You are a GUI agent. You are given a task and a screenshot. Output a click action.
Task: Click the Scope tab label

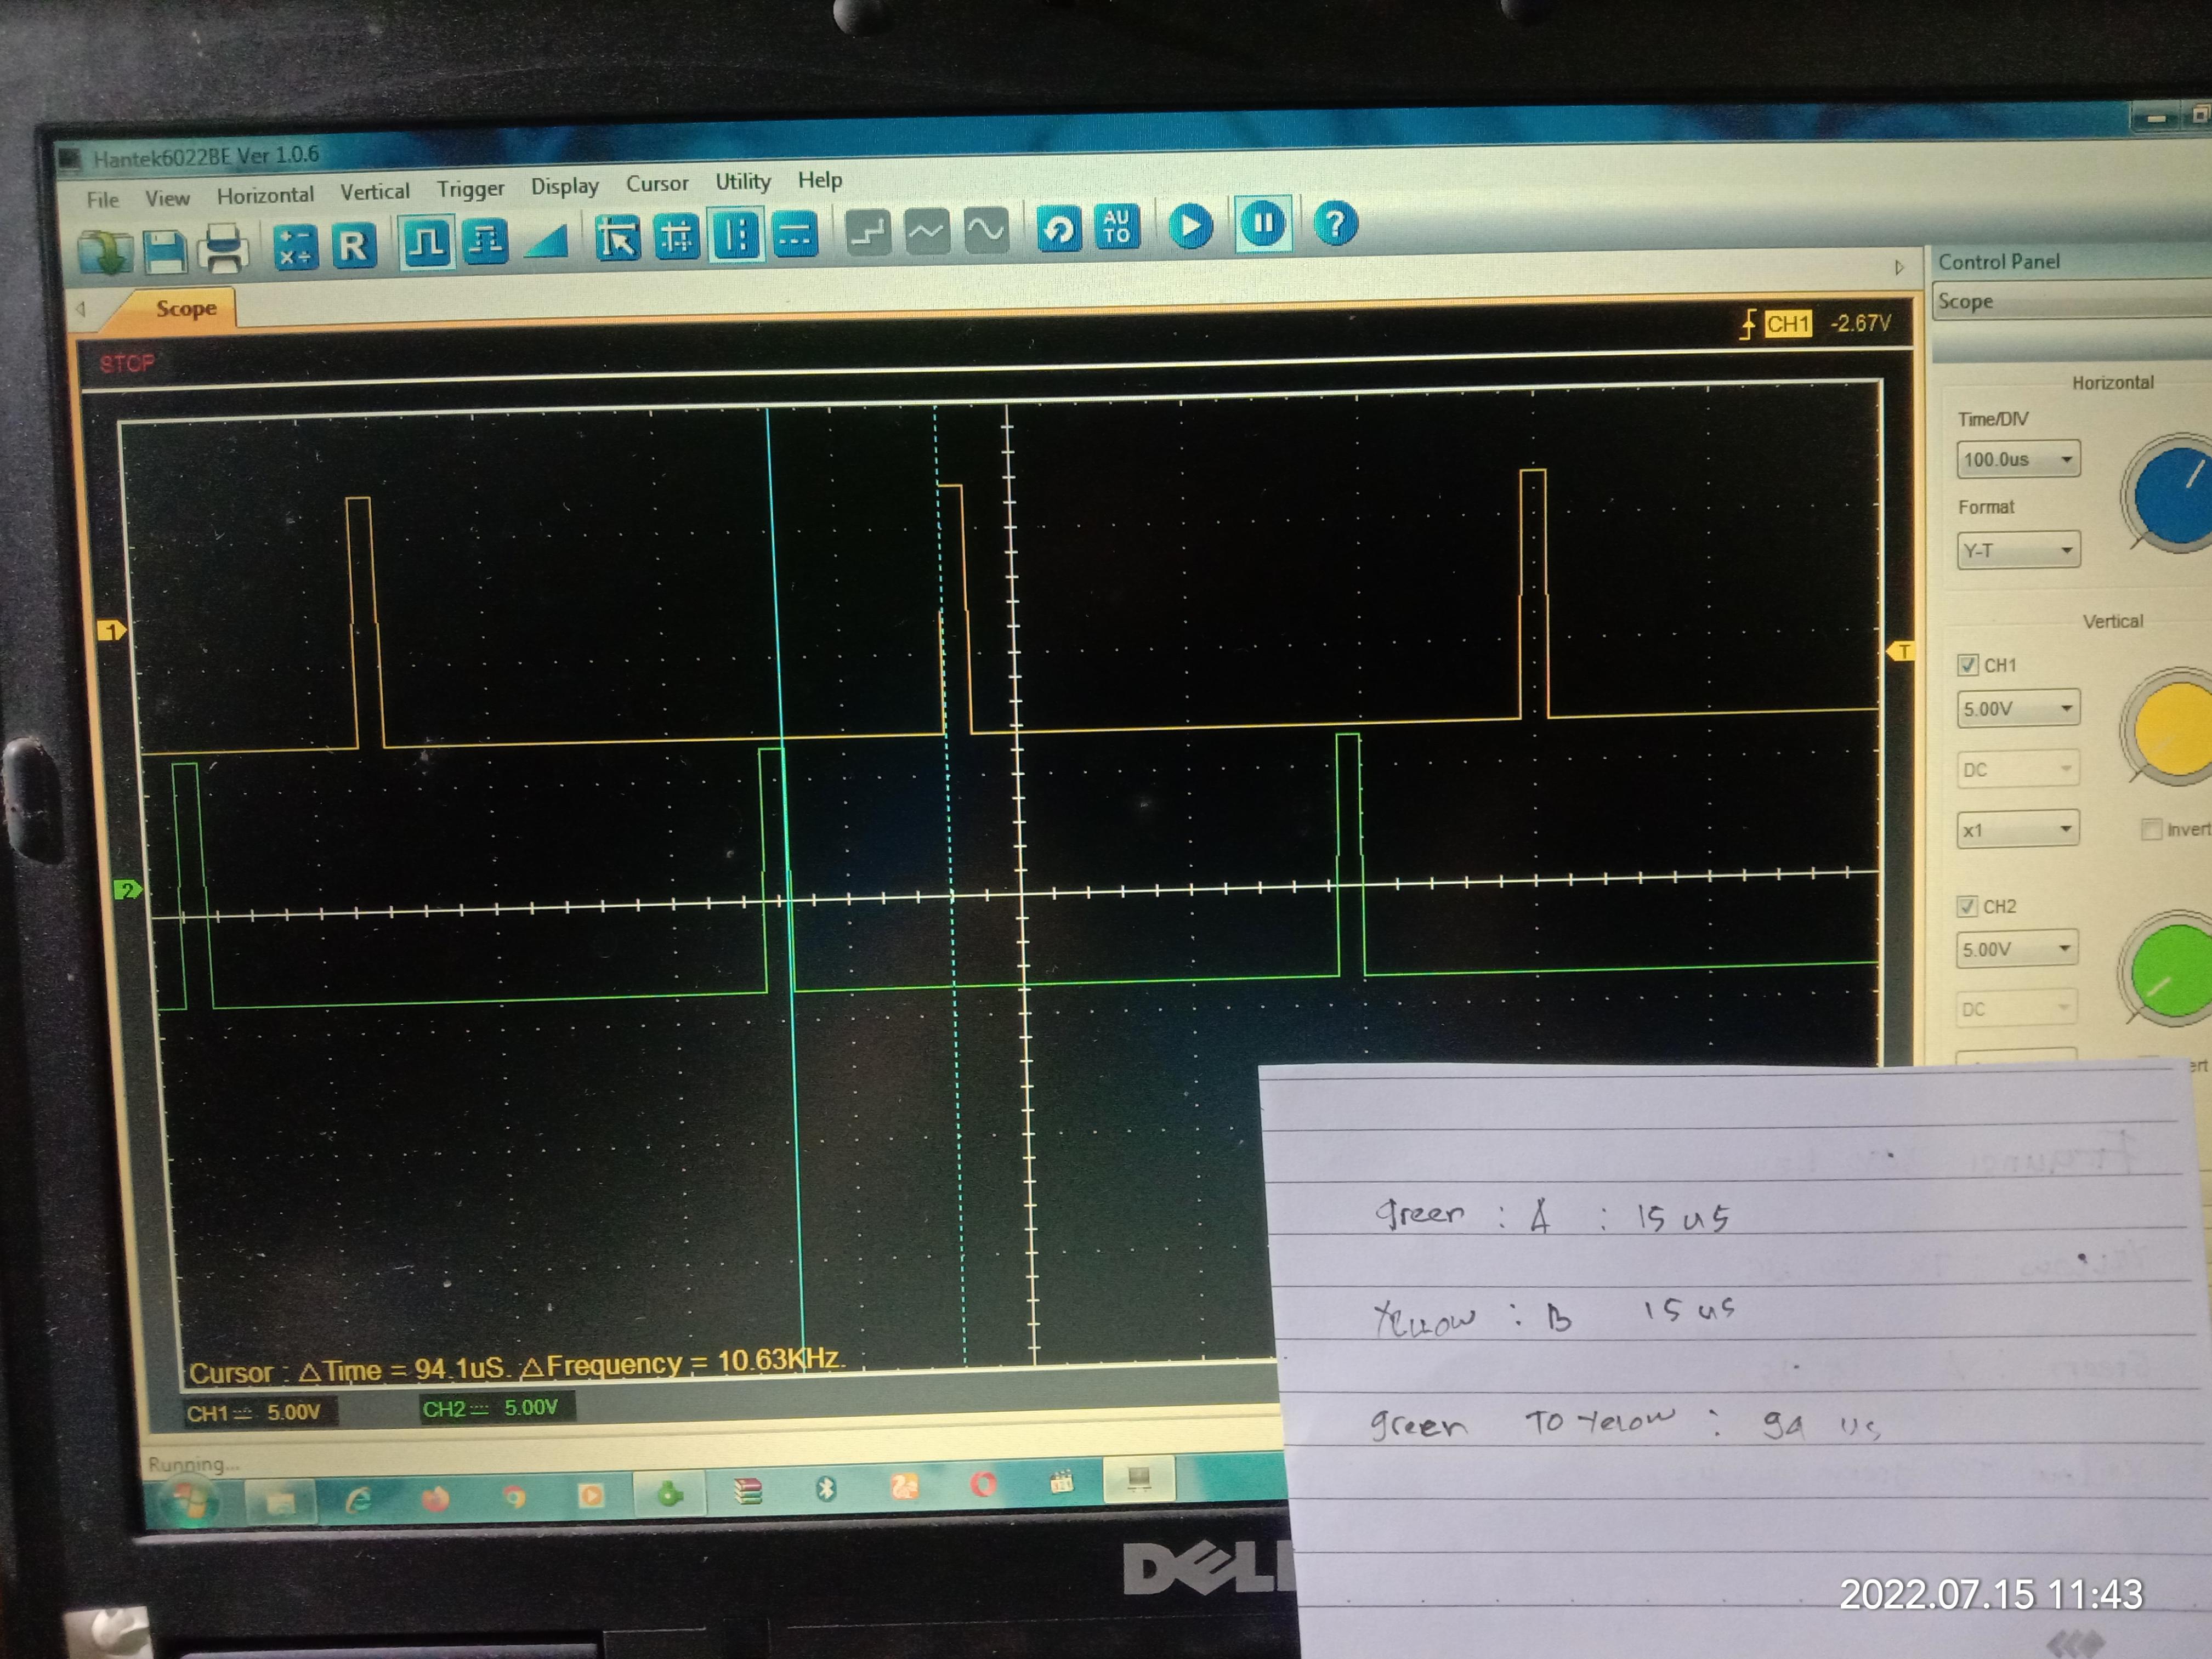tap(186, 309)
